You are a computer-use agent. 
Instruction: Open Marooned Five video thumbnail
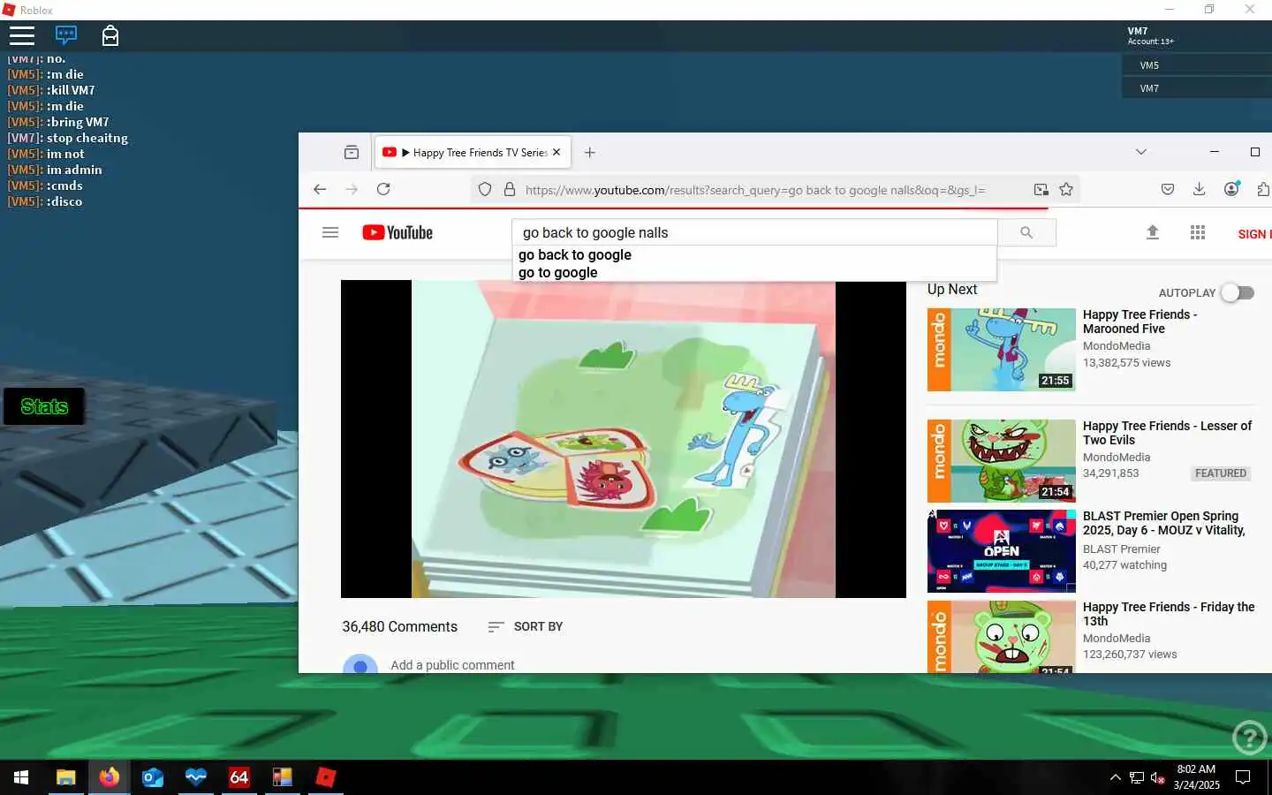1001,350
